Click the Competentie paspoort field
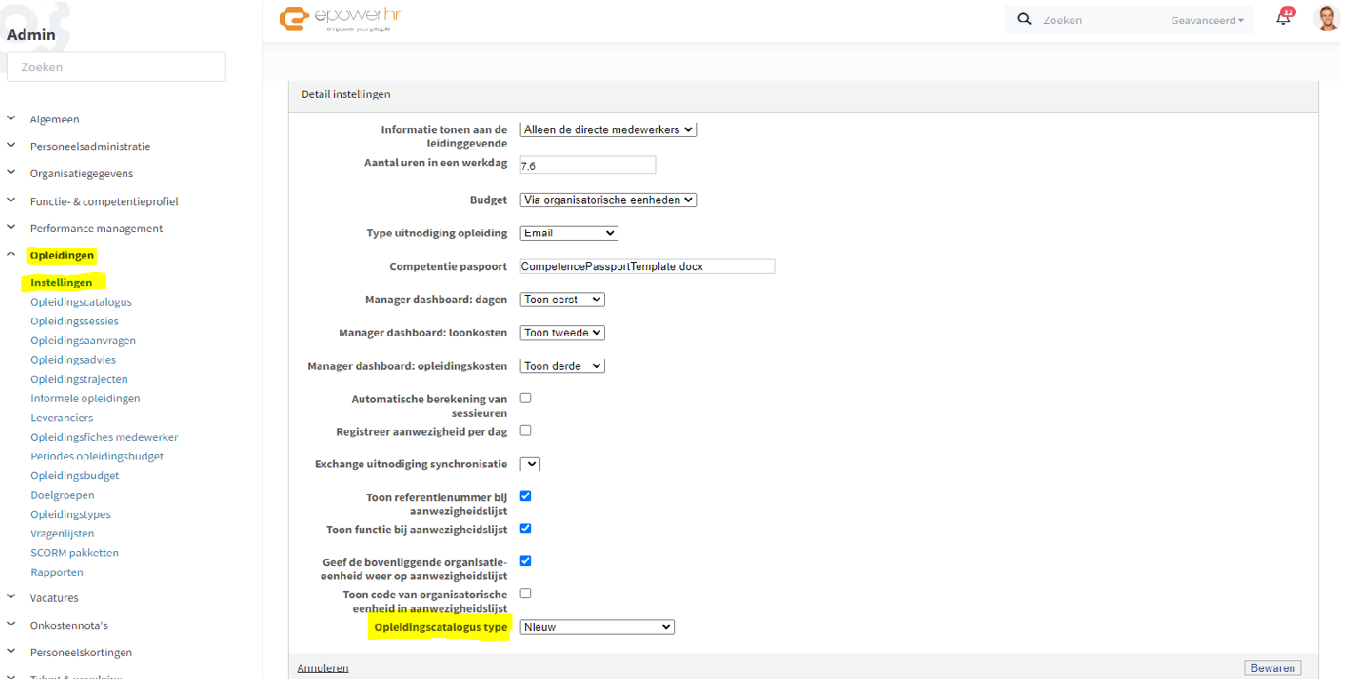This screenshot has height=679, width=1352. click(x=648, y=266)
